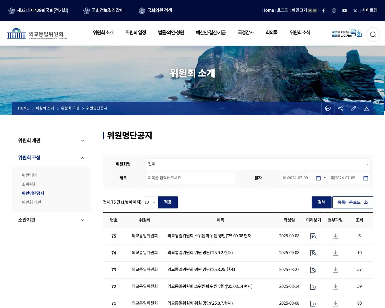The width and height of the screenshot is (385, 308).
Task: Click the scroll-to-top icon in breadcrumb bar
Action: pos(367,108)
